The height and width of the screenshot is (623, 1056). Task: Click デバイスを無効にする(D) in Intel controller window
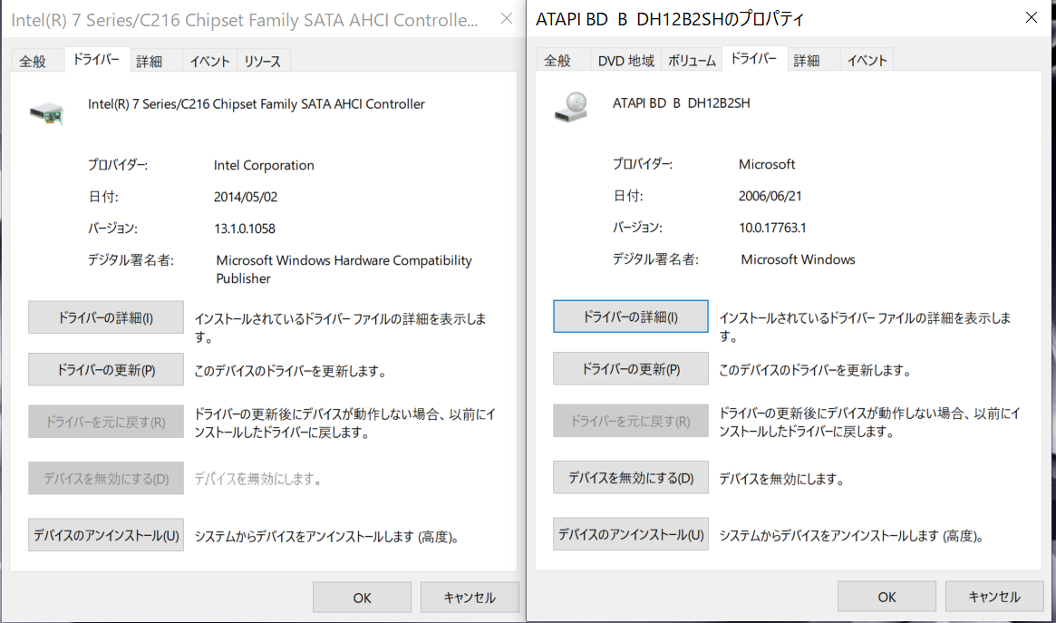[x=106, y=478]
